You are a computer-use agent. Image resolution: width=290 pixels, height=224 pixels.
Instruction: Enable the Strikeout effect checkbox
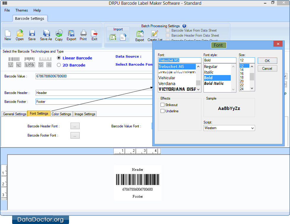[x=163, y=105]
